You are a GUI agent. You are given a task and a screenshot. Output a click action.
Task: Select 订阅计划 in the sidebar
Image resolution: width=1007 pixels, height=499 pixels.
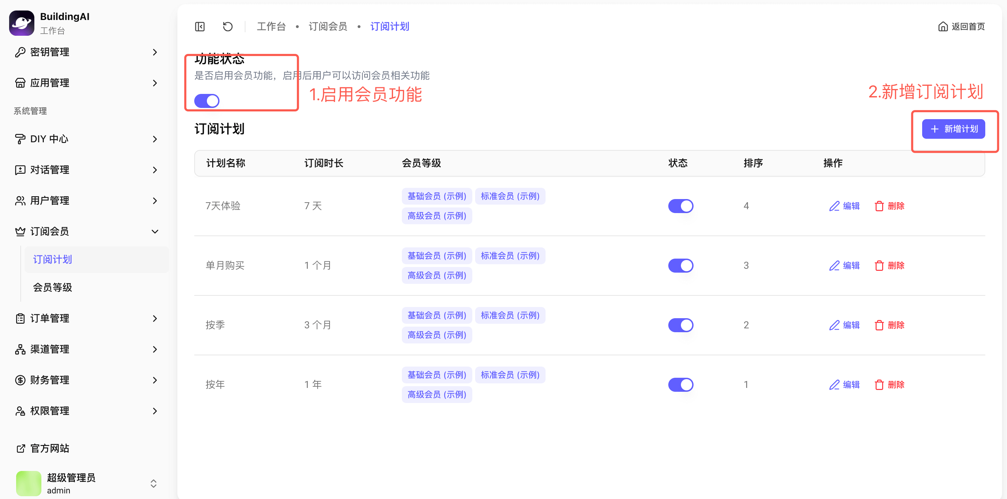click(x=52, y=259)
